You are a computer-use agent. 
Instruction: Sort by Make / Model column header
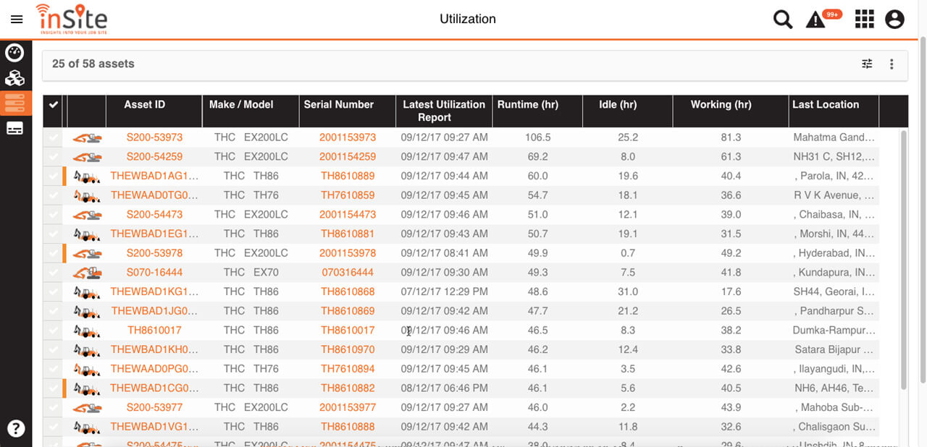click(241, 105)
